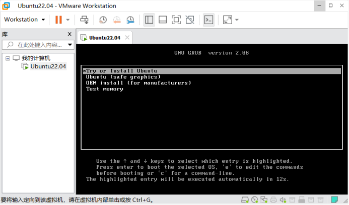Click the network adapter status icon

(264, 200)
